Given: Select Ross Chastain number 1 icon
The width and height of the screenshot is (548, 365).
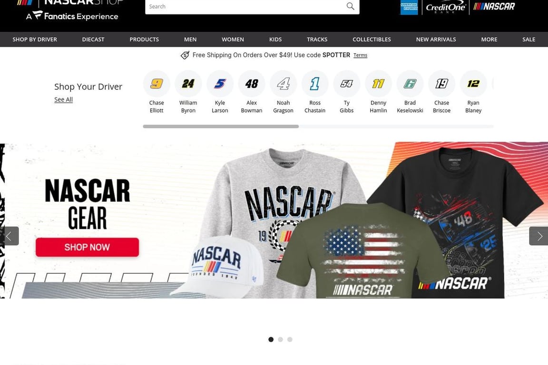Looking at the screenshot, I should (x=315, y=84).
